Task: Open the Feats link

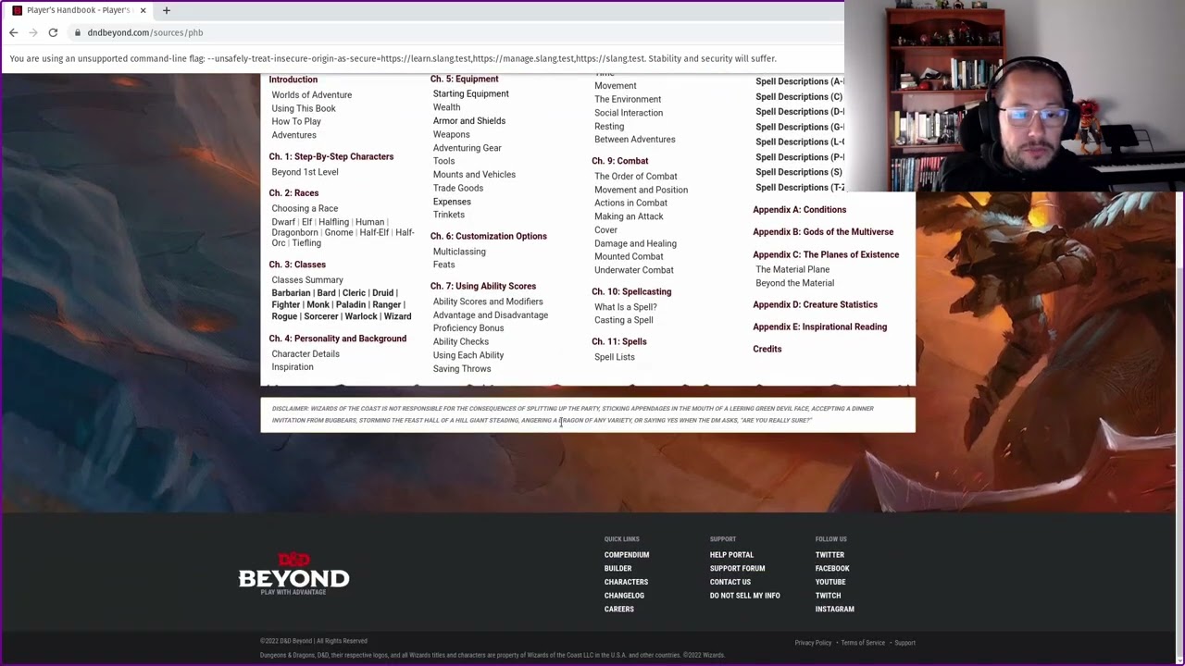Action: [x=443, y=265]
